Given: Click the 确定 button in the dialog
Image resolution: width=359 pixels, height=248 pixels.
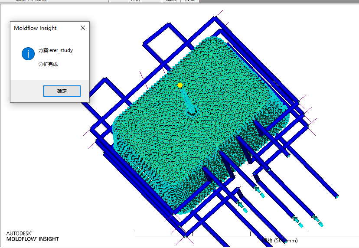Looking at the screenshot, I should 62,91.
